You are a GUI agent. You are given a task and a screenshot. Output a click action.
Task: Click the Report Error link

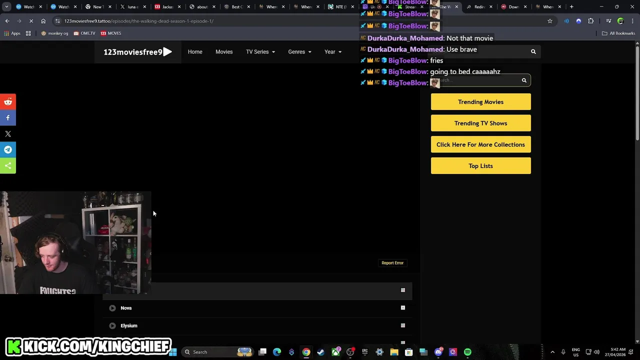[x=392, y=263]
